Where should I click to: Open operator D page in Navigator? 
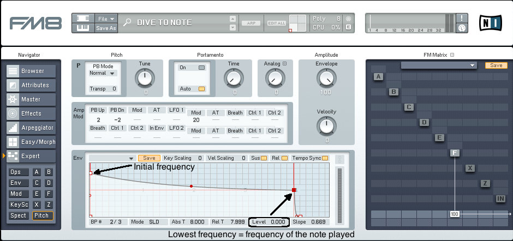(49, 183)
